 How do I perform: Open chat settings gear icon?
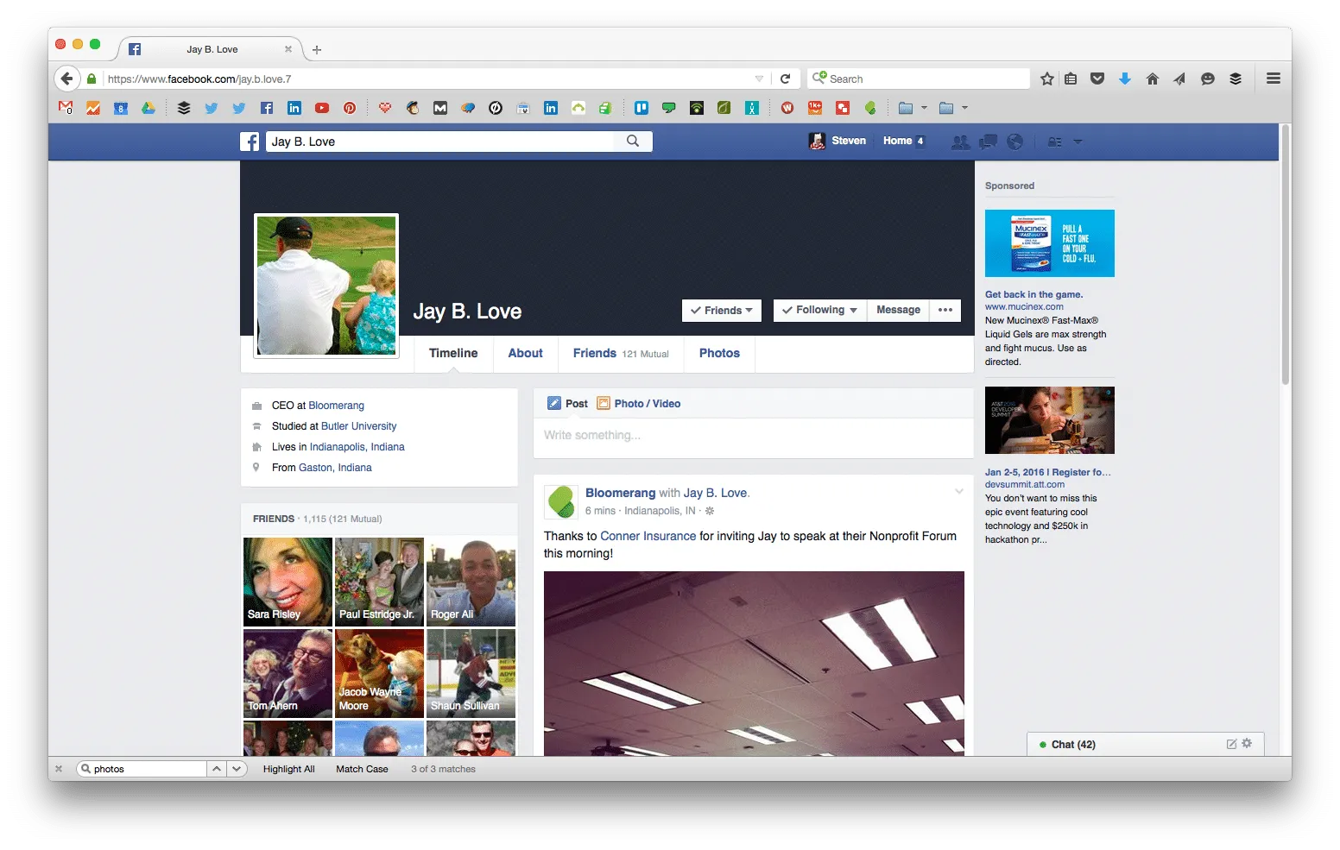(x=1247, y=743)
